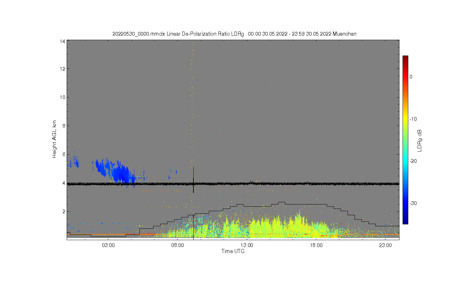Click the 08:00 time tick label

click(178, 245)
